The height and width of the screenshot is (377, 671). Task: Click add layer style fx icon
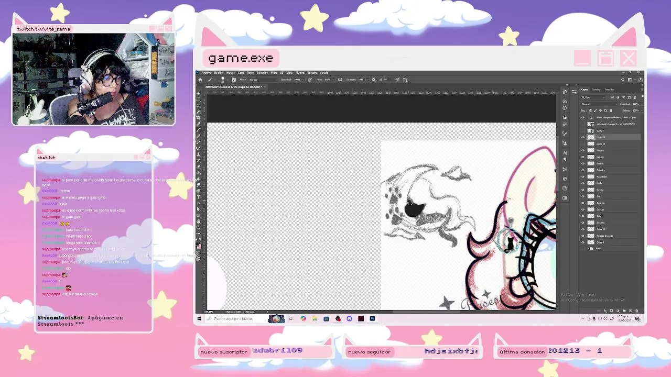point(605,311)
